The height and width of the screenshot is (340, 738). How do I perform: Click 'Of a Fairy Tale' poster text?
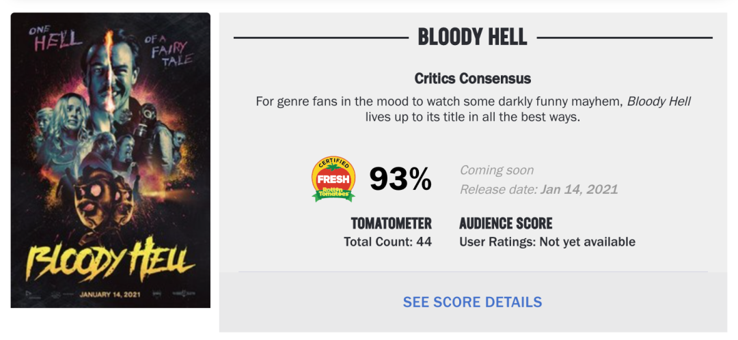pos(169,51)
